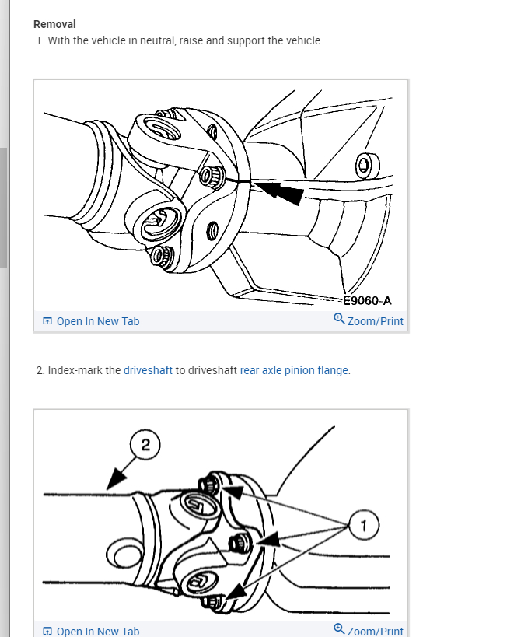Click the gray vertical scrollbar thumb
514x637 pixels.
click(x=3, y=208)
